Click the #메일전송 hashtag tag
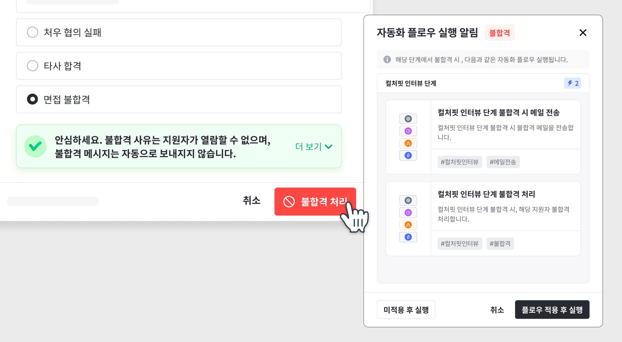622x342 pixels. [503, 162]
